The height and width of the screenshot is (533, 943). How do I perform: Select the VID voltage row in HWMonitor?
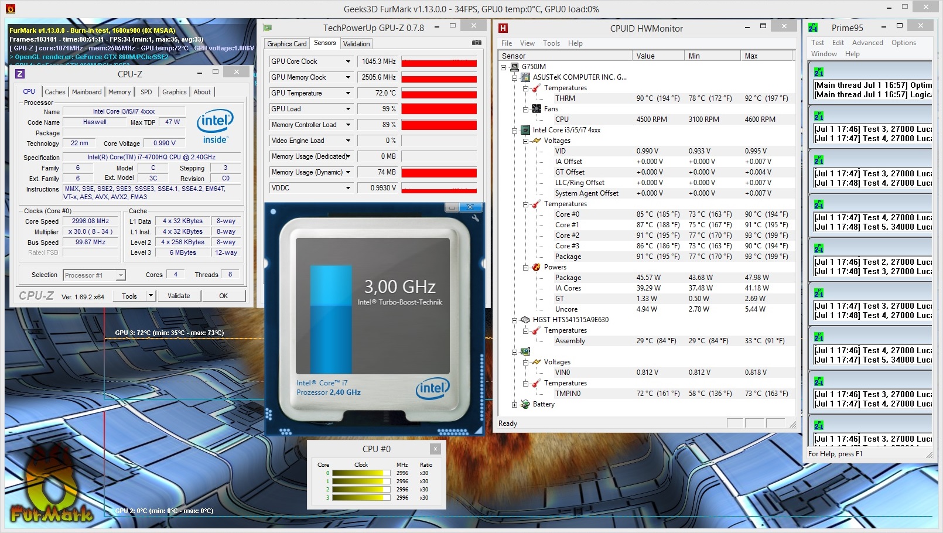[x=647, y=151]
